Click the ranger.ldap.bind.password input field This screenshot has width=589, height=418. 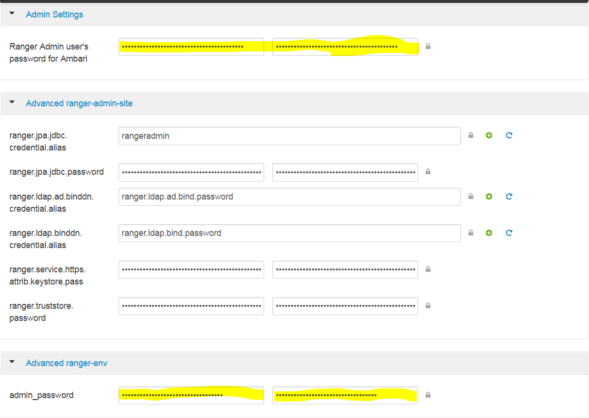pos(289,233)
